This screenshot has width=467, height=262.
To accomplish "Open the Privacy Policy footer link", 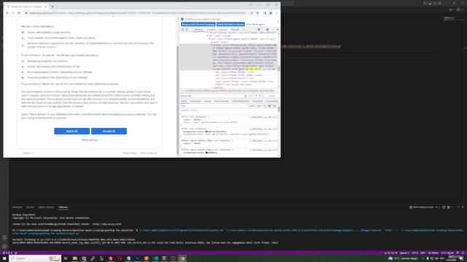I will pos(129,153).
